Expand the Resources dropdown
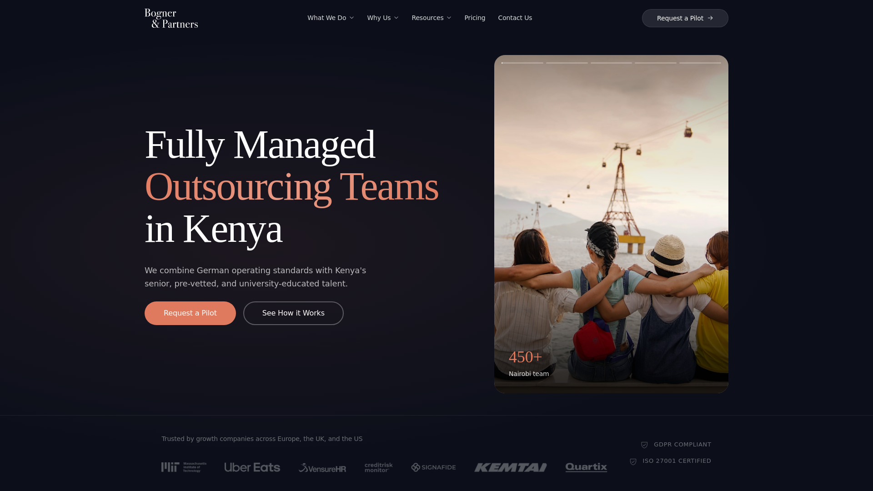Viewport: 873px width, 491px height. (x=431, y=18)
